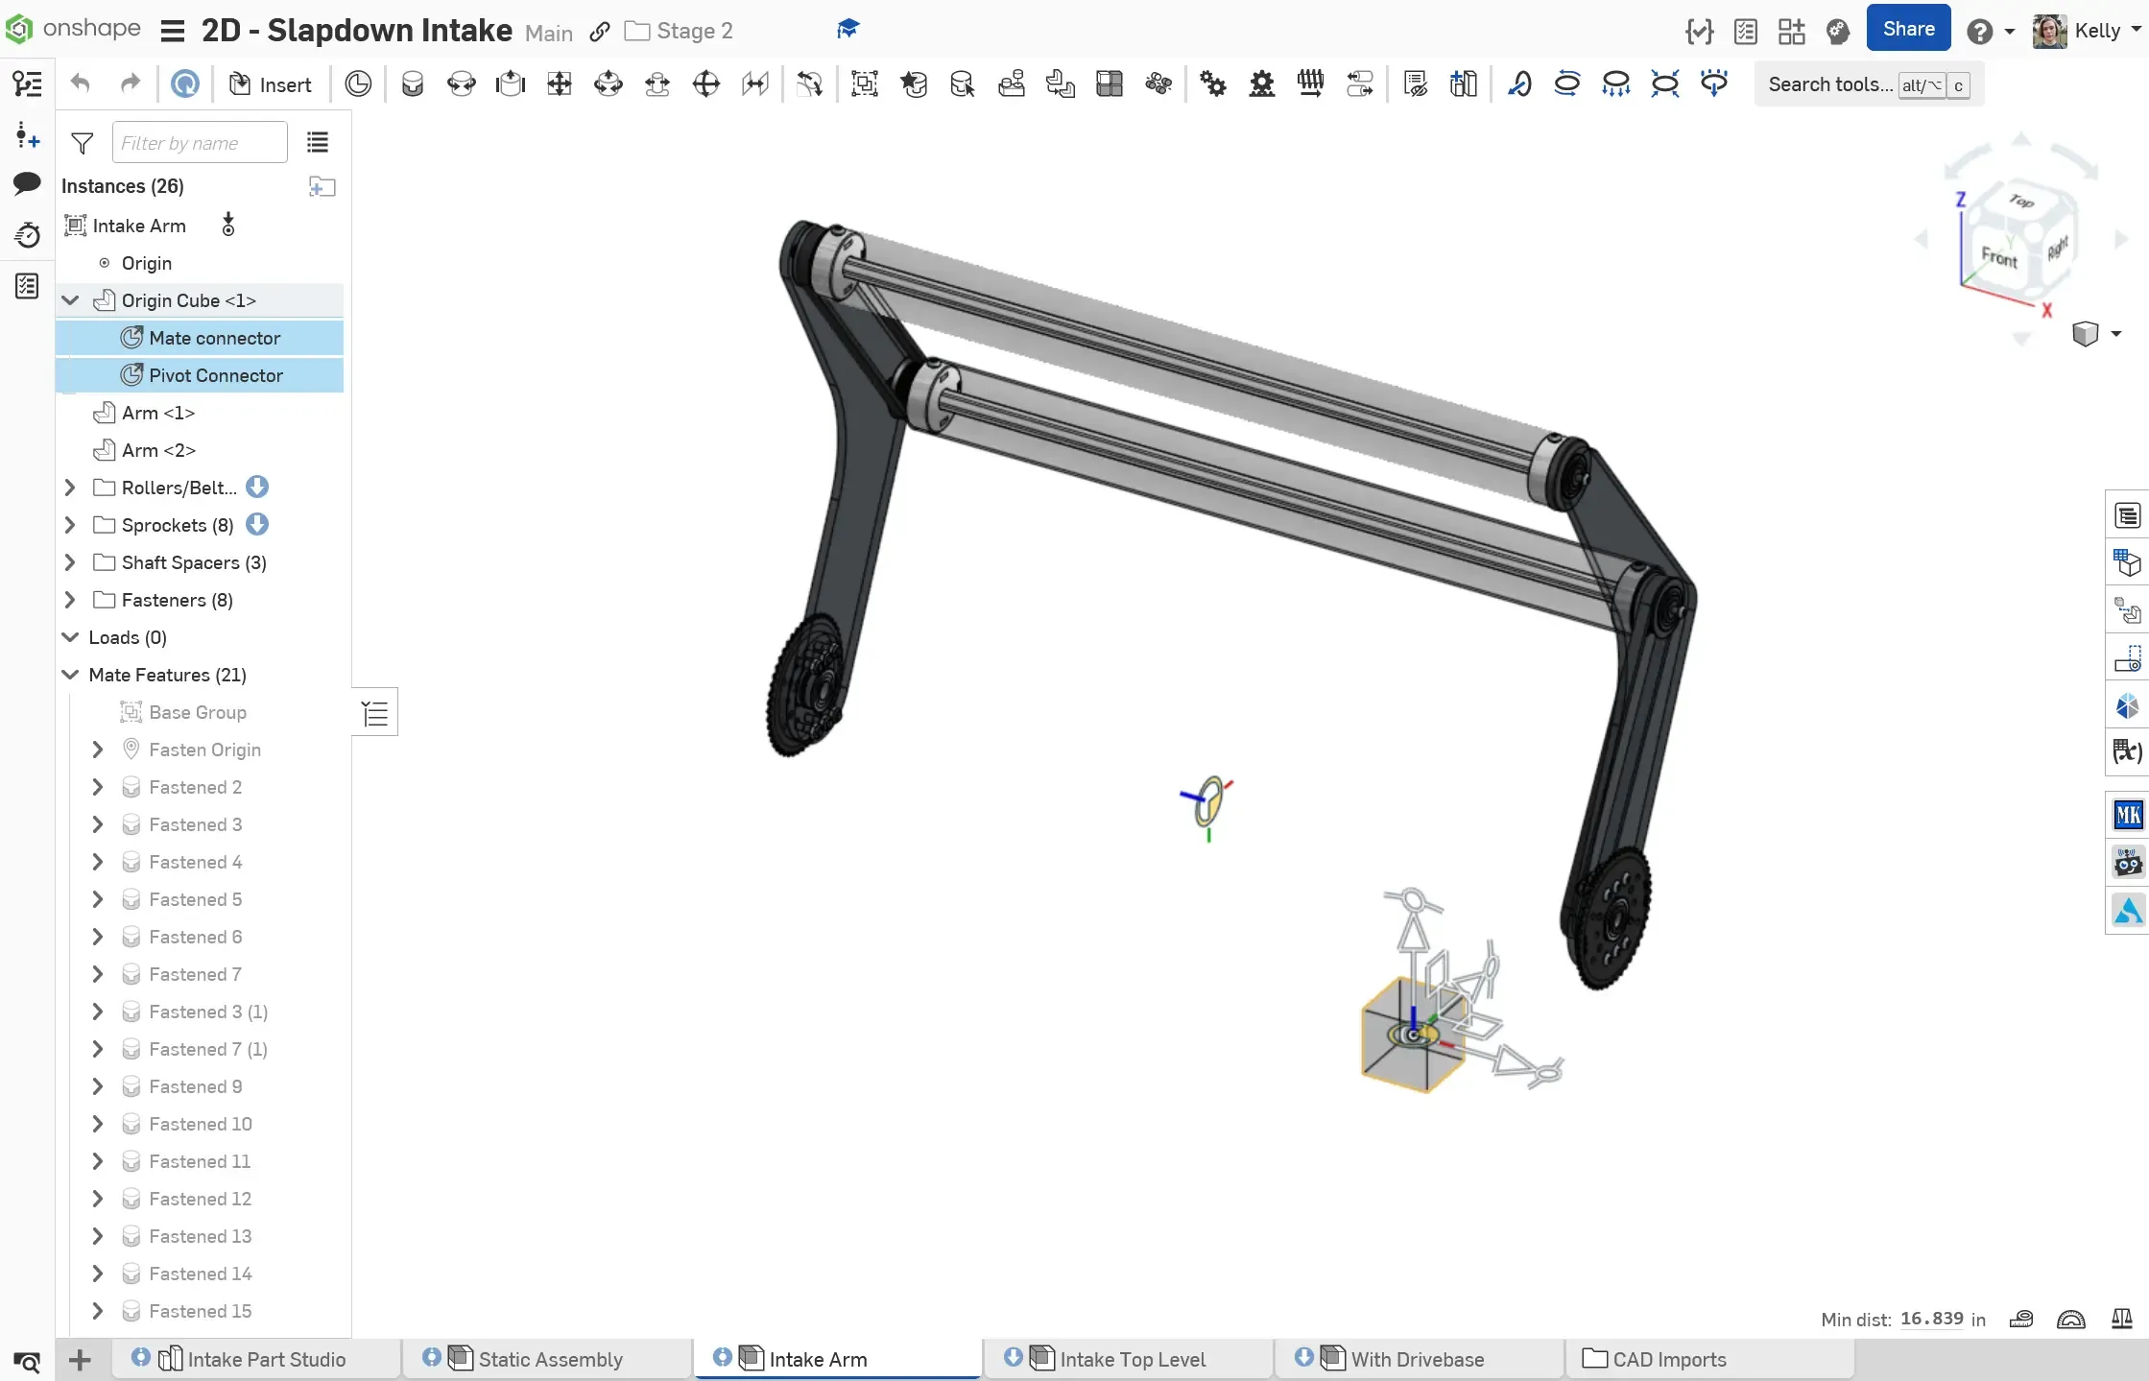Toggle the Fix icon next to Intake Arm
This screenshot has width=2149, height=1381.
point(228,226)
